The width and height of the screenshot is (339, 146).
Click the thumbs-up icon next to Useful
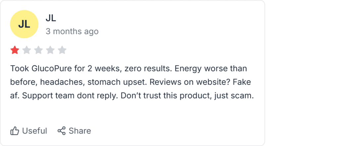click(15, 131)
